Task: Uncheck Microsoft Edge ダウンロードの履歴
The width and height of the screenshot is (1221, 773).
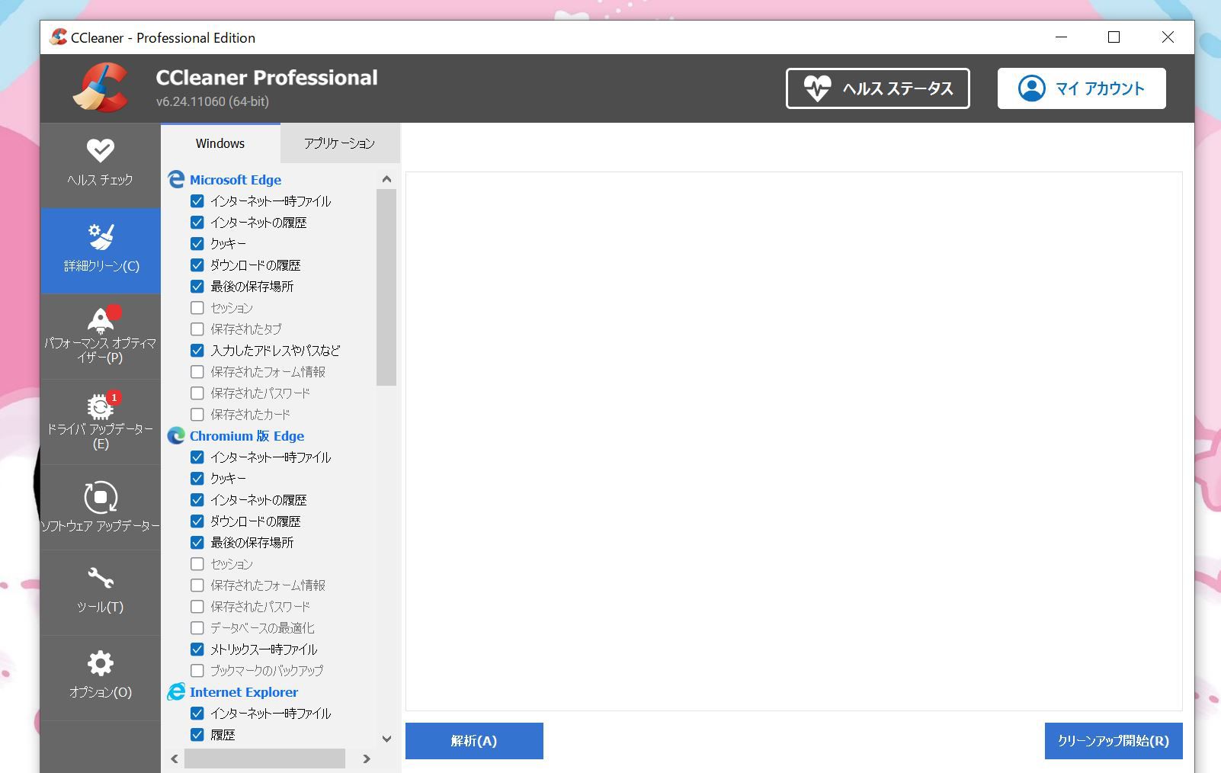Action: pyautogui.click(x=197, y=265)
